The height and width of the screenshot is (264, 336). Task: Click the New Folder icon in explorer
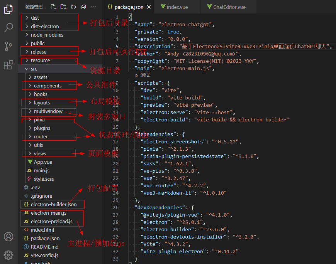click(x=63, y=7)
